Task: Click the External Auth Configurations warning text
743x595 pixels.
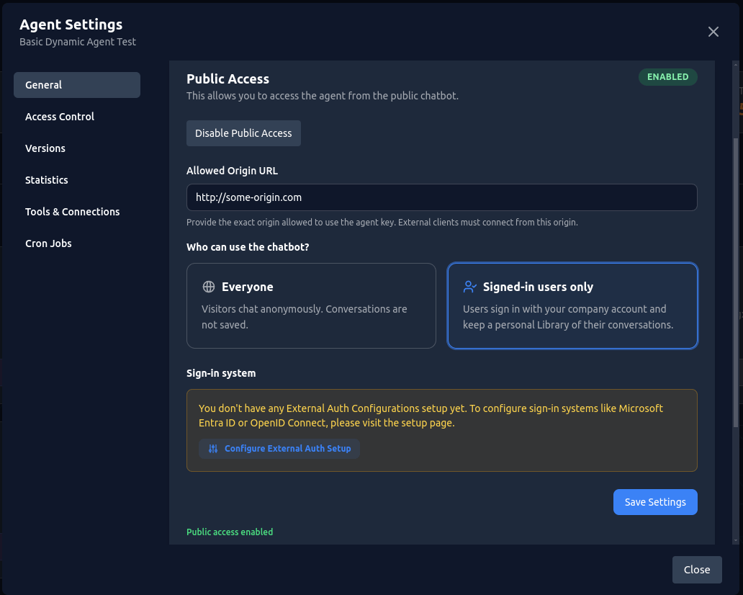Action: coord(431,416)
